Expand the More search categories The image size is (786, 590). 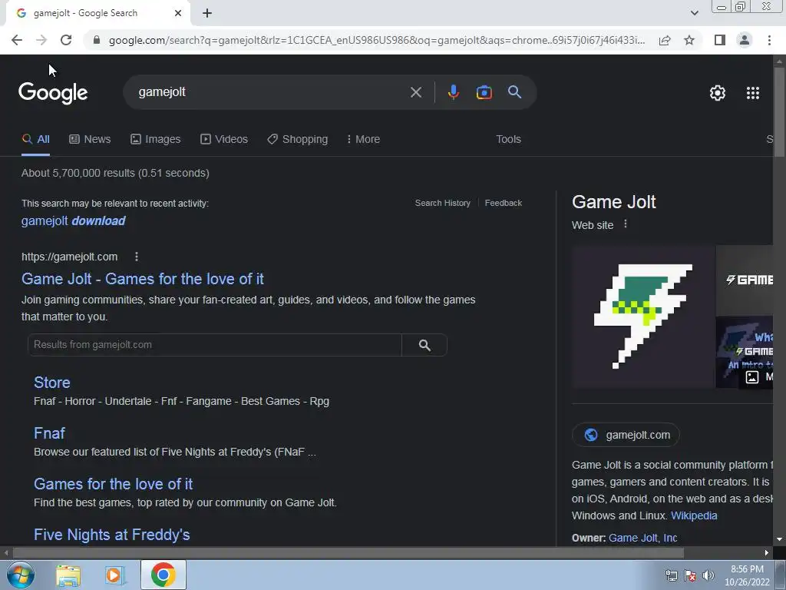click(x=363, y=140)
